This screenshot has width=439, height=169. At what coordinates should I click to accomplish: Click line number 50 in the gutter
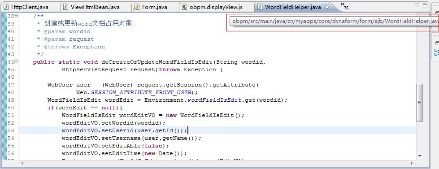coord(11,108)
